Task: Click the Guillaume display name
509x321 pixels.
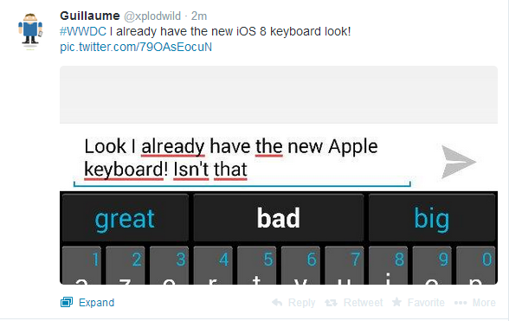Action: tap(90, 16)
